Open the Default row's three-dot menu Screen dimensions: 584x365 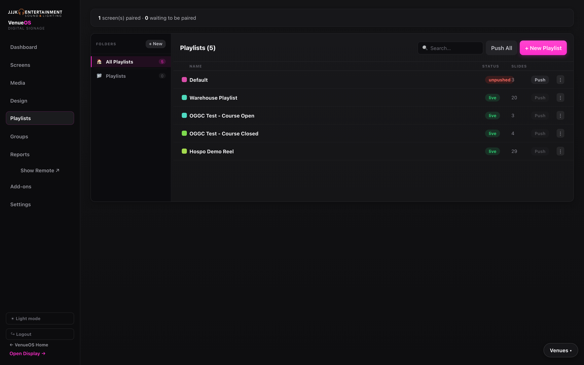click(560, 80)
